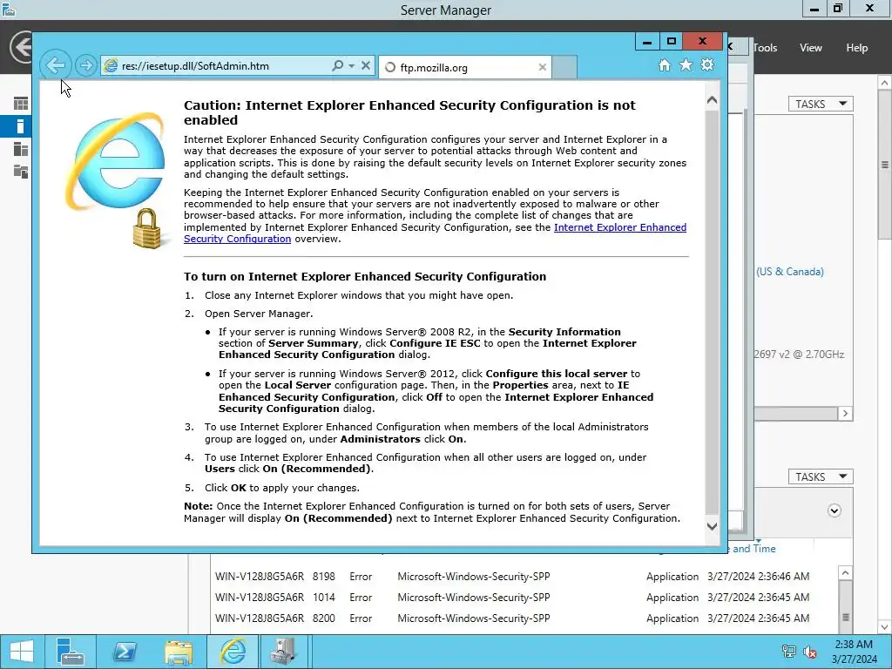892x669 pixels.
Task: Open the Internet Explorer Enhanced Security Configuration link
Action: (x=436, y=233)
